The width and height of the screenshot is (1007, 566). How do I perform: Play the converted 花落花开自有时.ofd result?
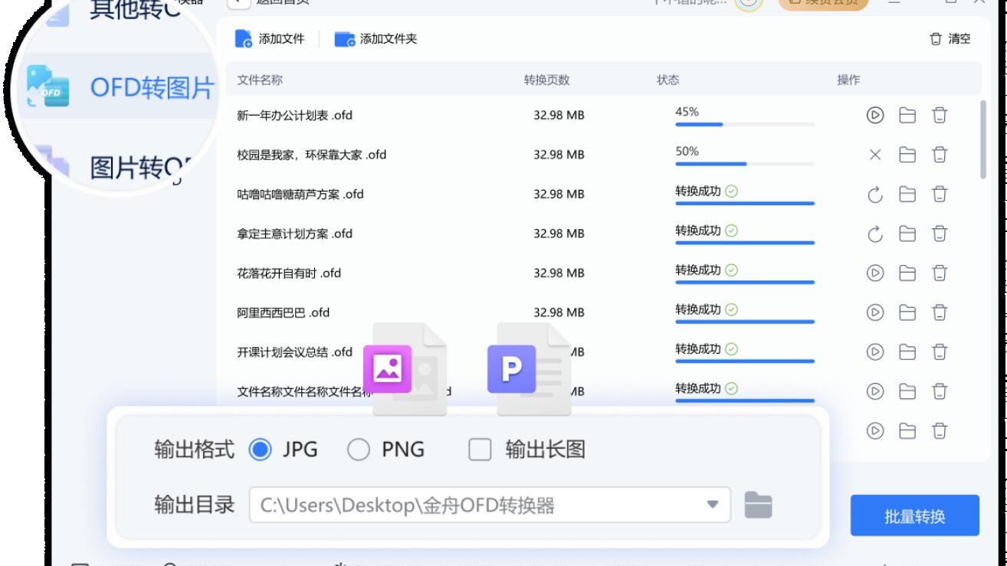point(874,273)
